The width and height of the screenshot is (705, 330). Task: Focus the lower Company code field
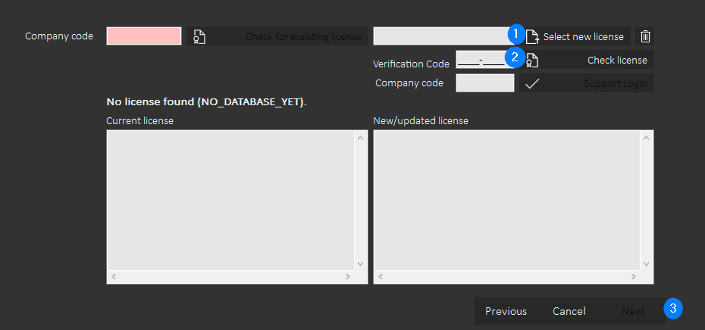[x=484, y=83]
